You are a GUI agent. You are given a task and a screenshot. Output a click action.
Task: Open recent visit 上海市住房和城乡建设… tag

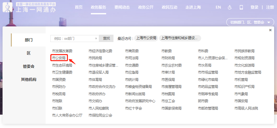[x=180, y=38]
